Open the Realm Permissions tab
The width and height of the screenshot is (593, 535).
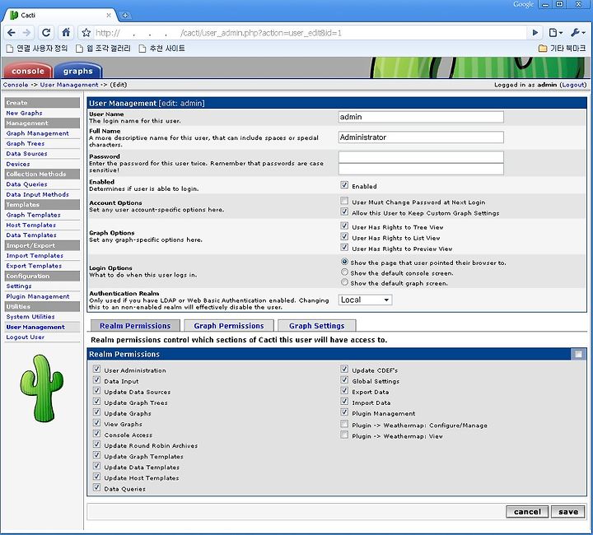[x=135, y=326]
